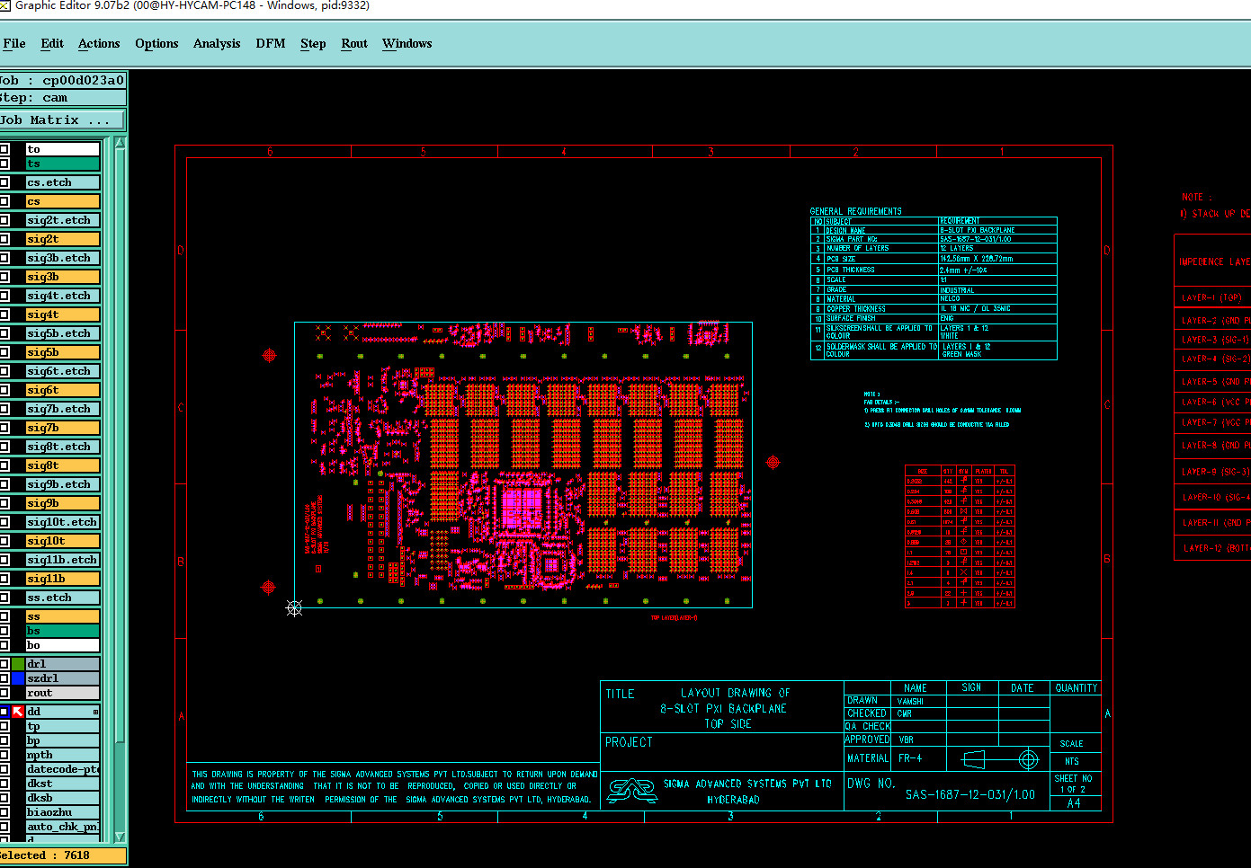
Task: Toggle the checkbox for layer drl
Action: (x=4, y=664)
